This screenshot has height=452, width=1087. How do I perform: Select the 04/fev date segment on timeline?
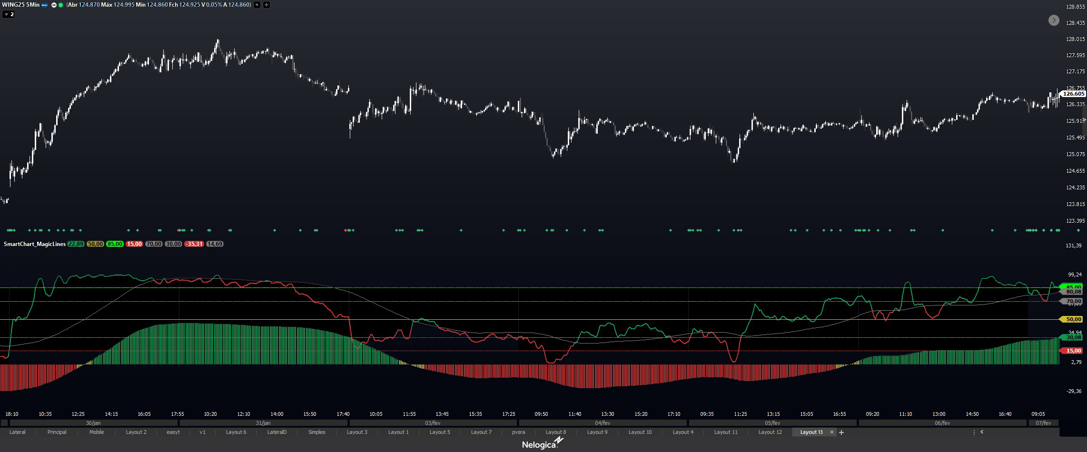pyautogui.click(x=602, y=423)
